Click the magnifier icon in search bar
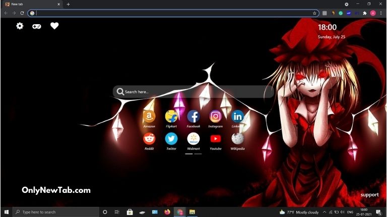Viewport: 387px width, 217px height. click(120, 92)
